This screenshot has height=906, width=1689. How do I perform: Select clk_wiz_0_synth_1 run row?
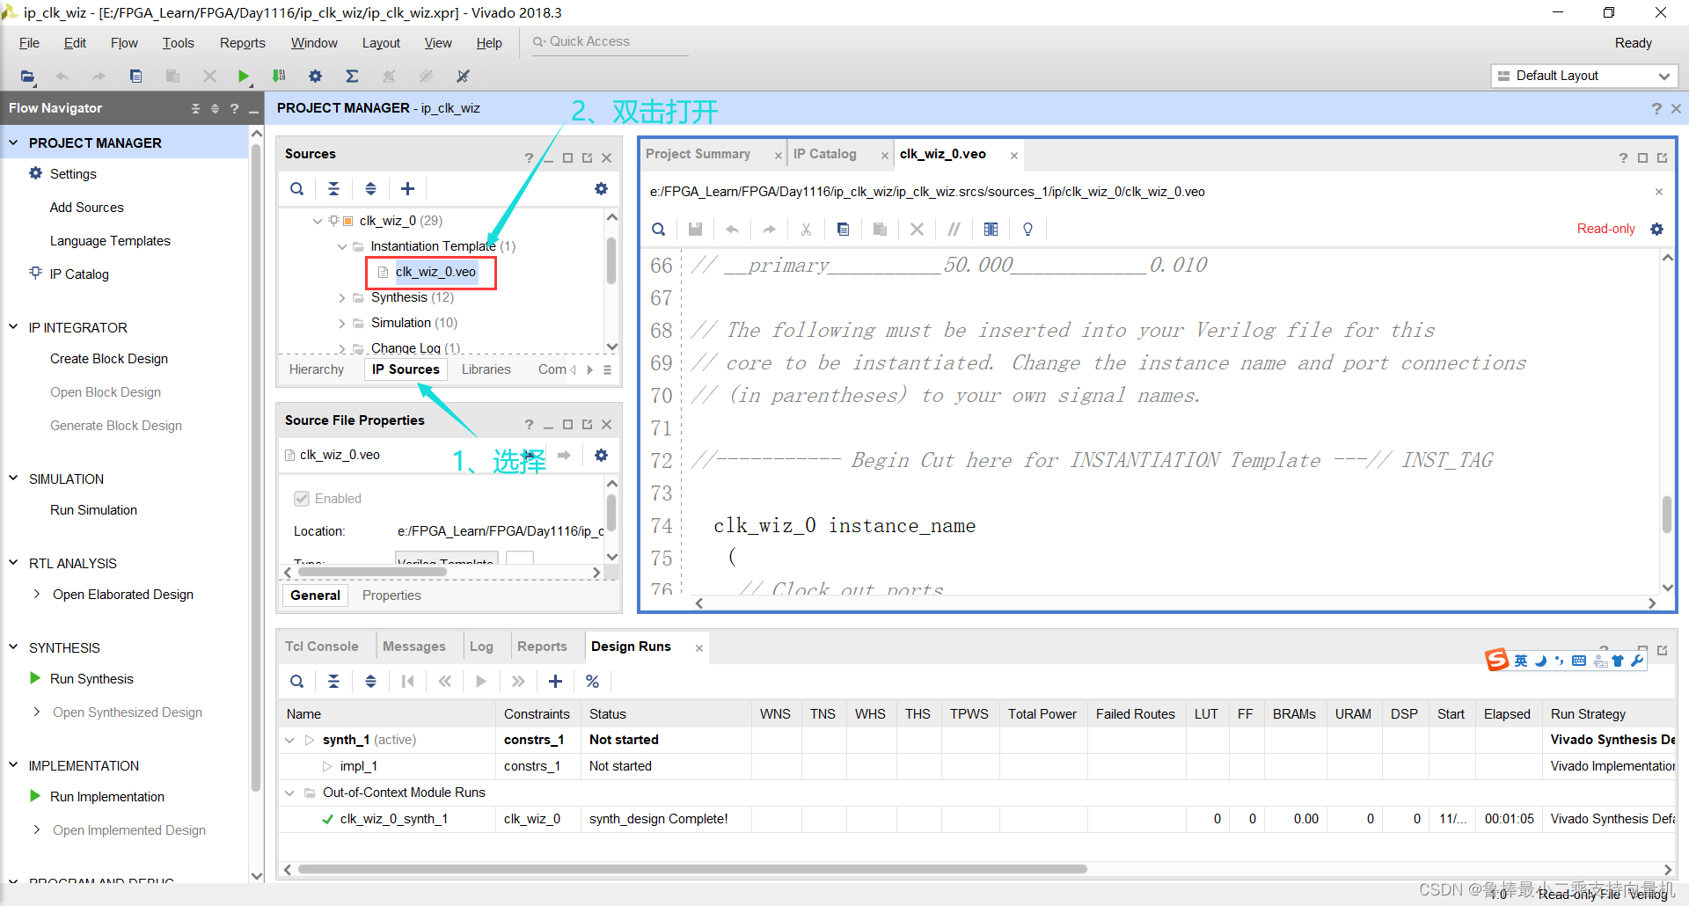(x=976, y=819)
